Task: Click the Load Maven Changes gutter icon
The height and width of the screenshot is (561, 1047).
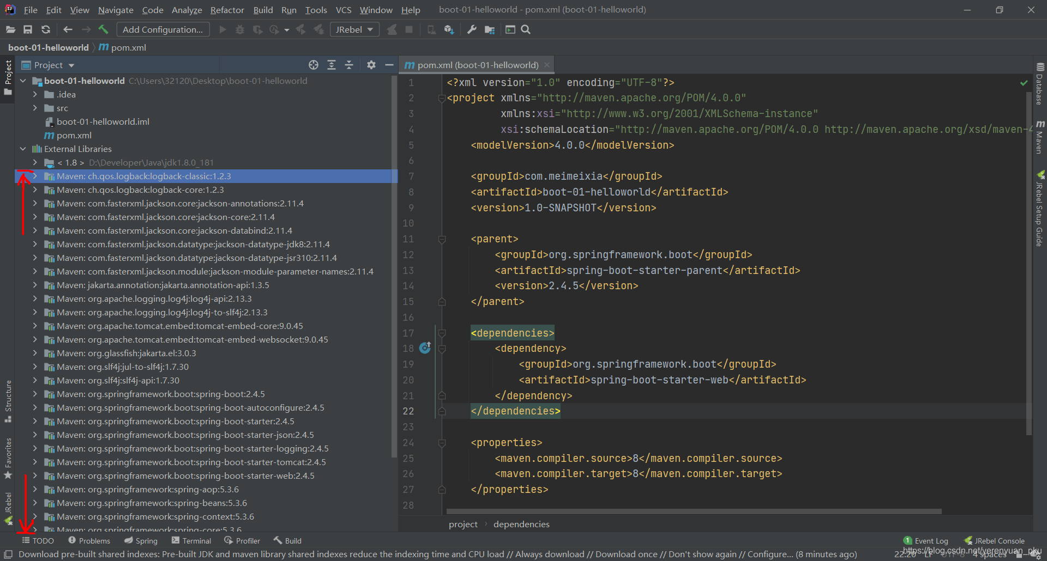Action: [425, 347]
